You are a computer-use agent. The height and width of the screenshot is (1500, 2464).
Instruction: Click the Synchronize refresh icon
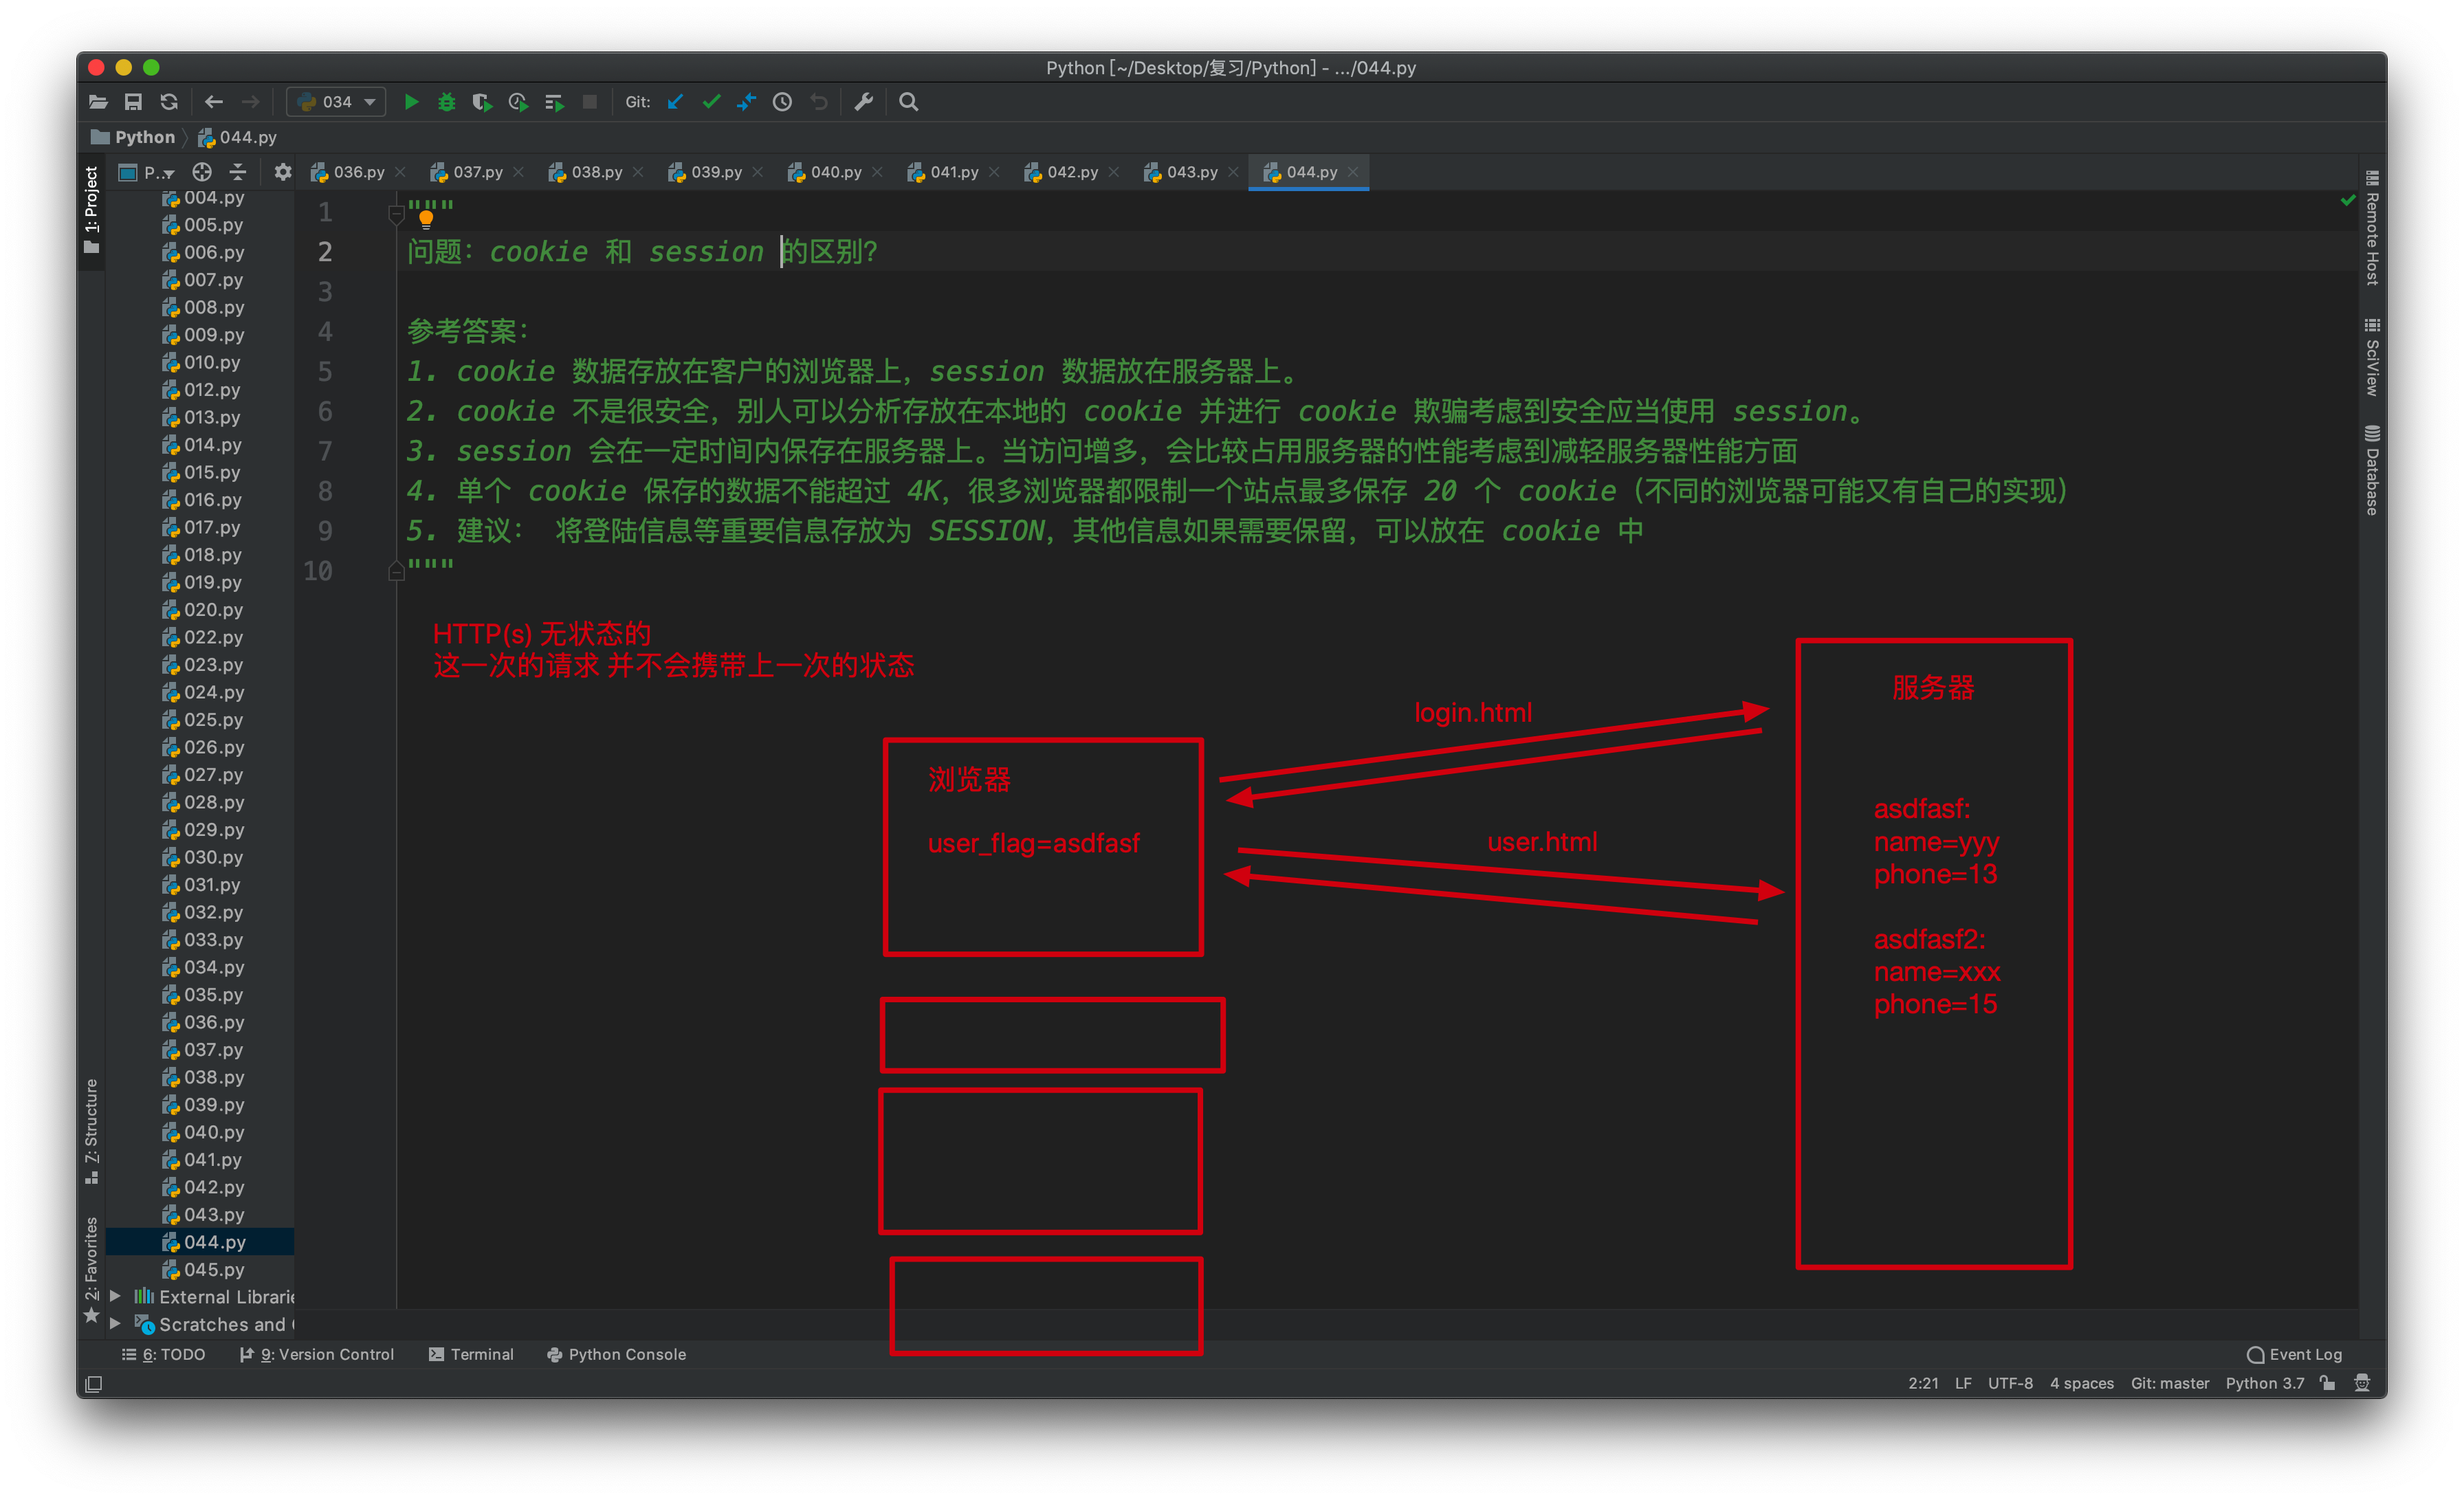[x=169, y=102]
